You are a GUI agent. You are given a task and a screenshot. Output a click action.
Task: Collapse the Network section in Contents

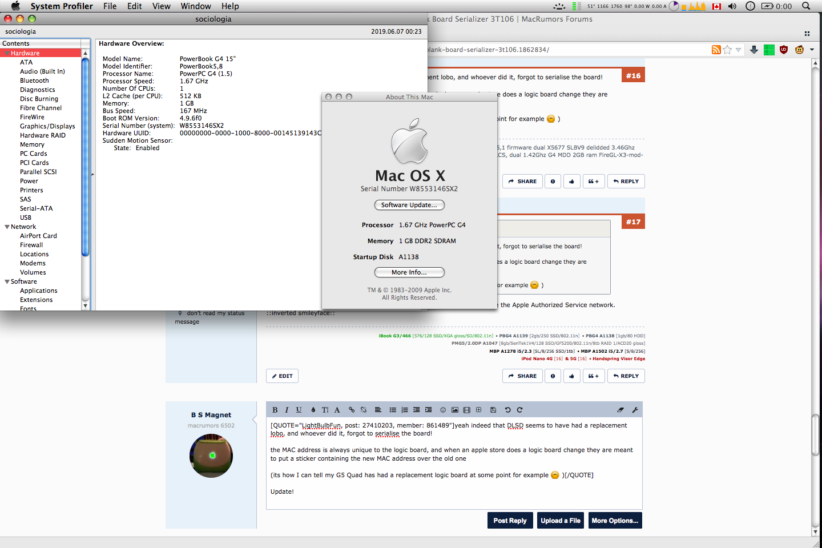(7, 227)
